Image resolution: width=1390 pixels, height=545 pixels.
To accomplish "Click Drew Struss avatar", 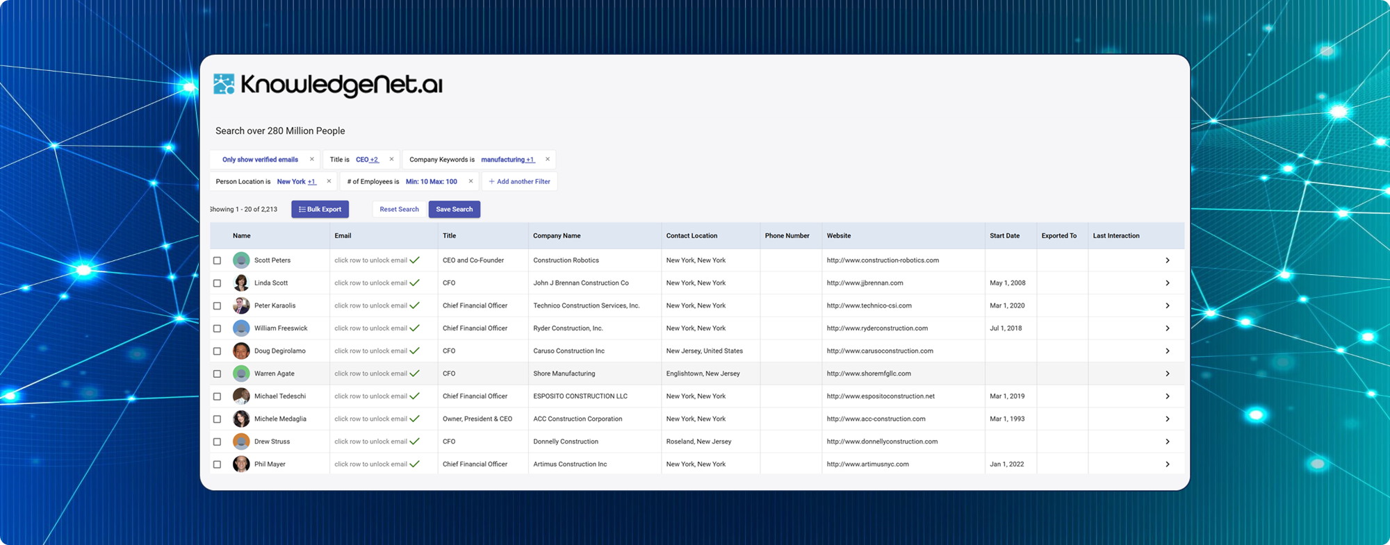I will click(x=241, y=442).
